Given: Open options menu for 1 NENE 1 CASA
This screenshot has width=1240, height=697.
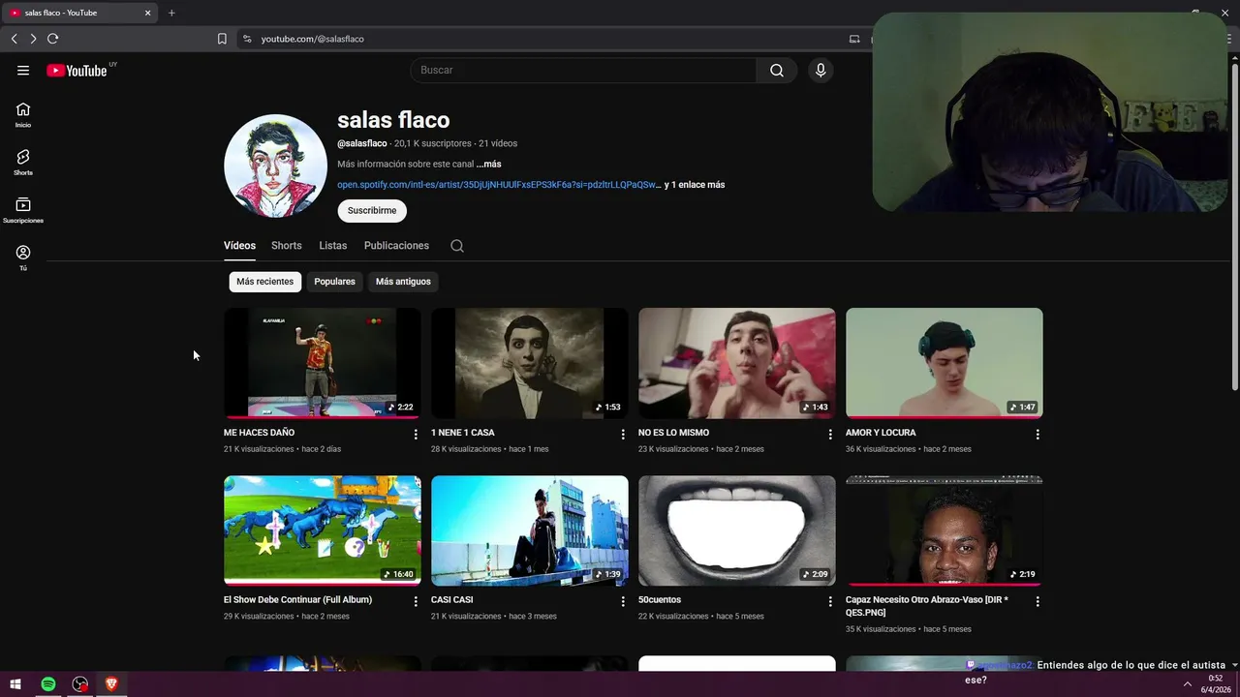Looking at the screenshot, I should point(623,435).
